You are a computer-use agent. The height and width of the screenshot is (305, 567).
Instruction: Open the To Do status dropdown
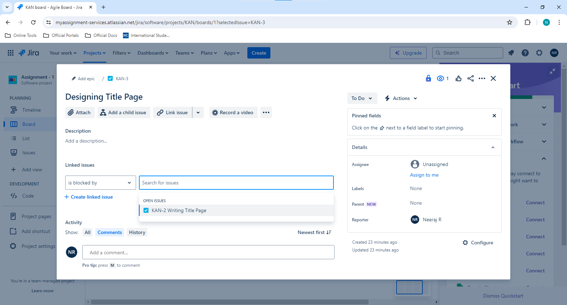[362, 98]
